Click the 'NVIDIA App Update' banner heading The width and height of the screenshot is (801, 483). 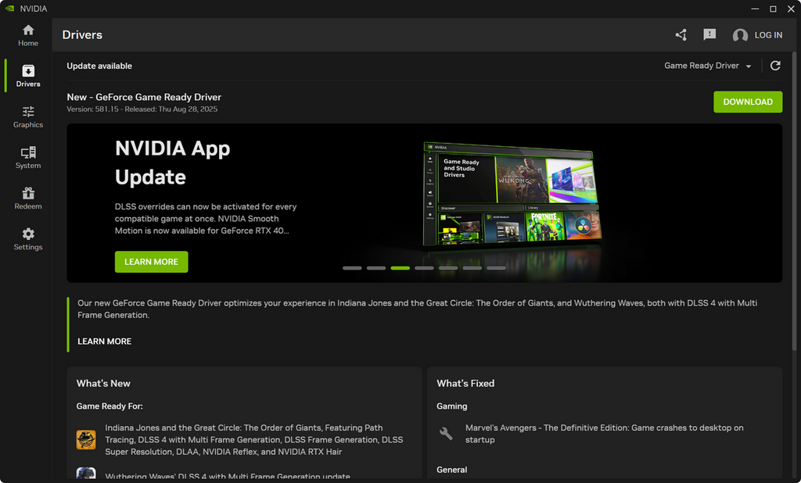[172, 163]
